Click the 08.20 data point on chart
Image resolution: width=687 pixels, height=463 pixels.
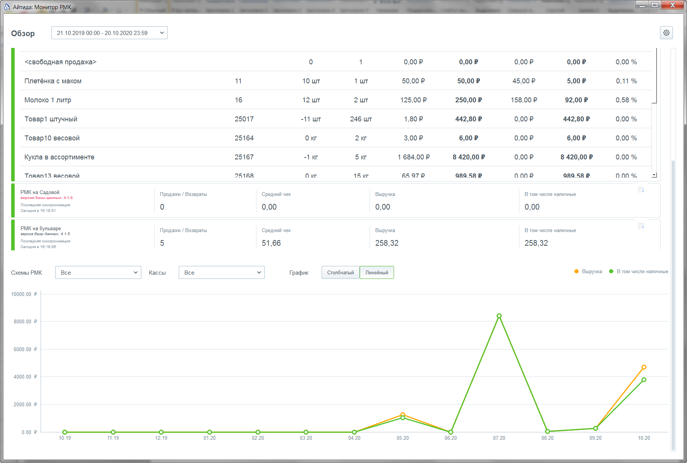click(x=548, y=431)
